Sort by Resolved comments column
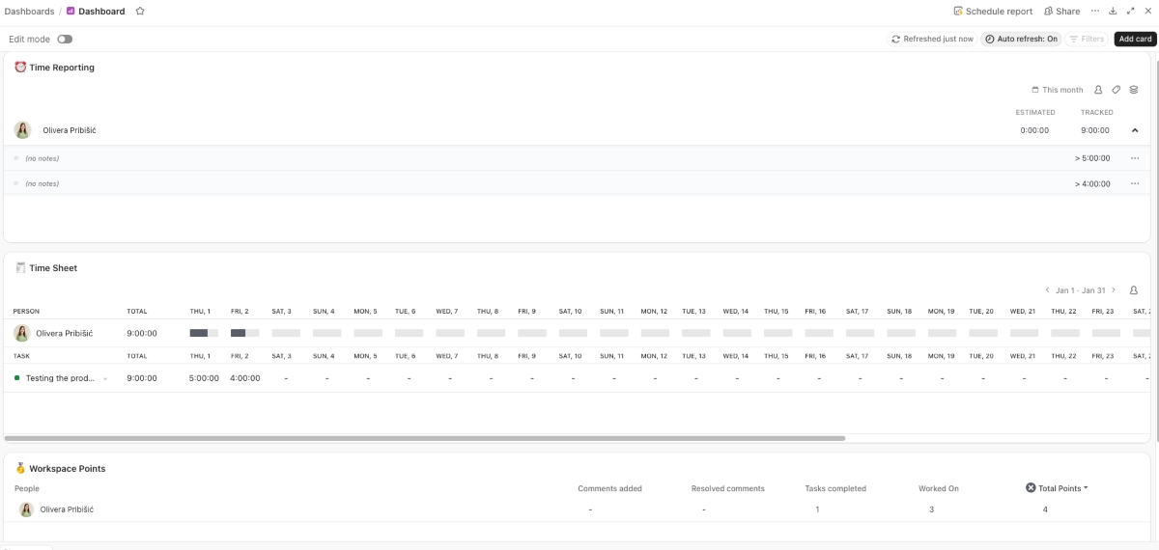 pos(728,488)
